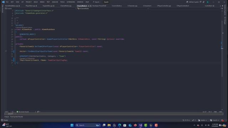Open Find Symbol Results tab
The width and height of the screenshot is (228, 128).
[17, 117]
